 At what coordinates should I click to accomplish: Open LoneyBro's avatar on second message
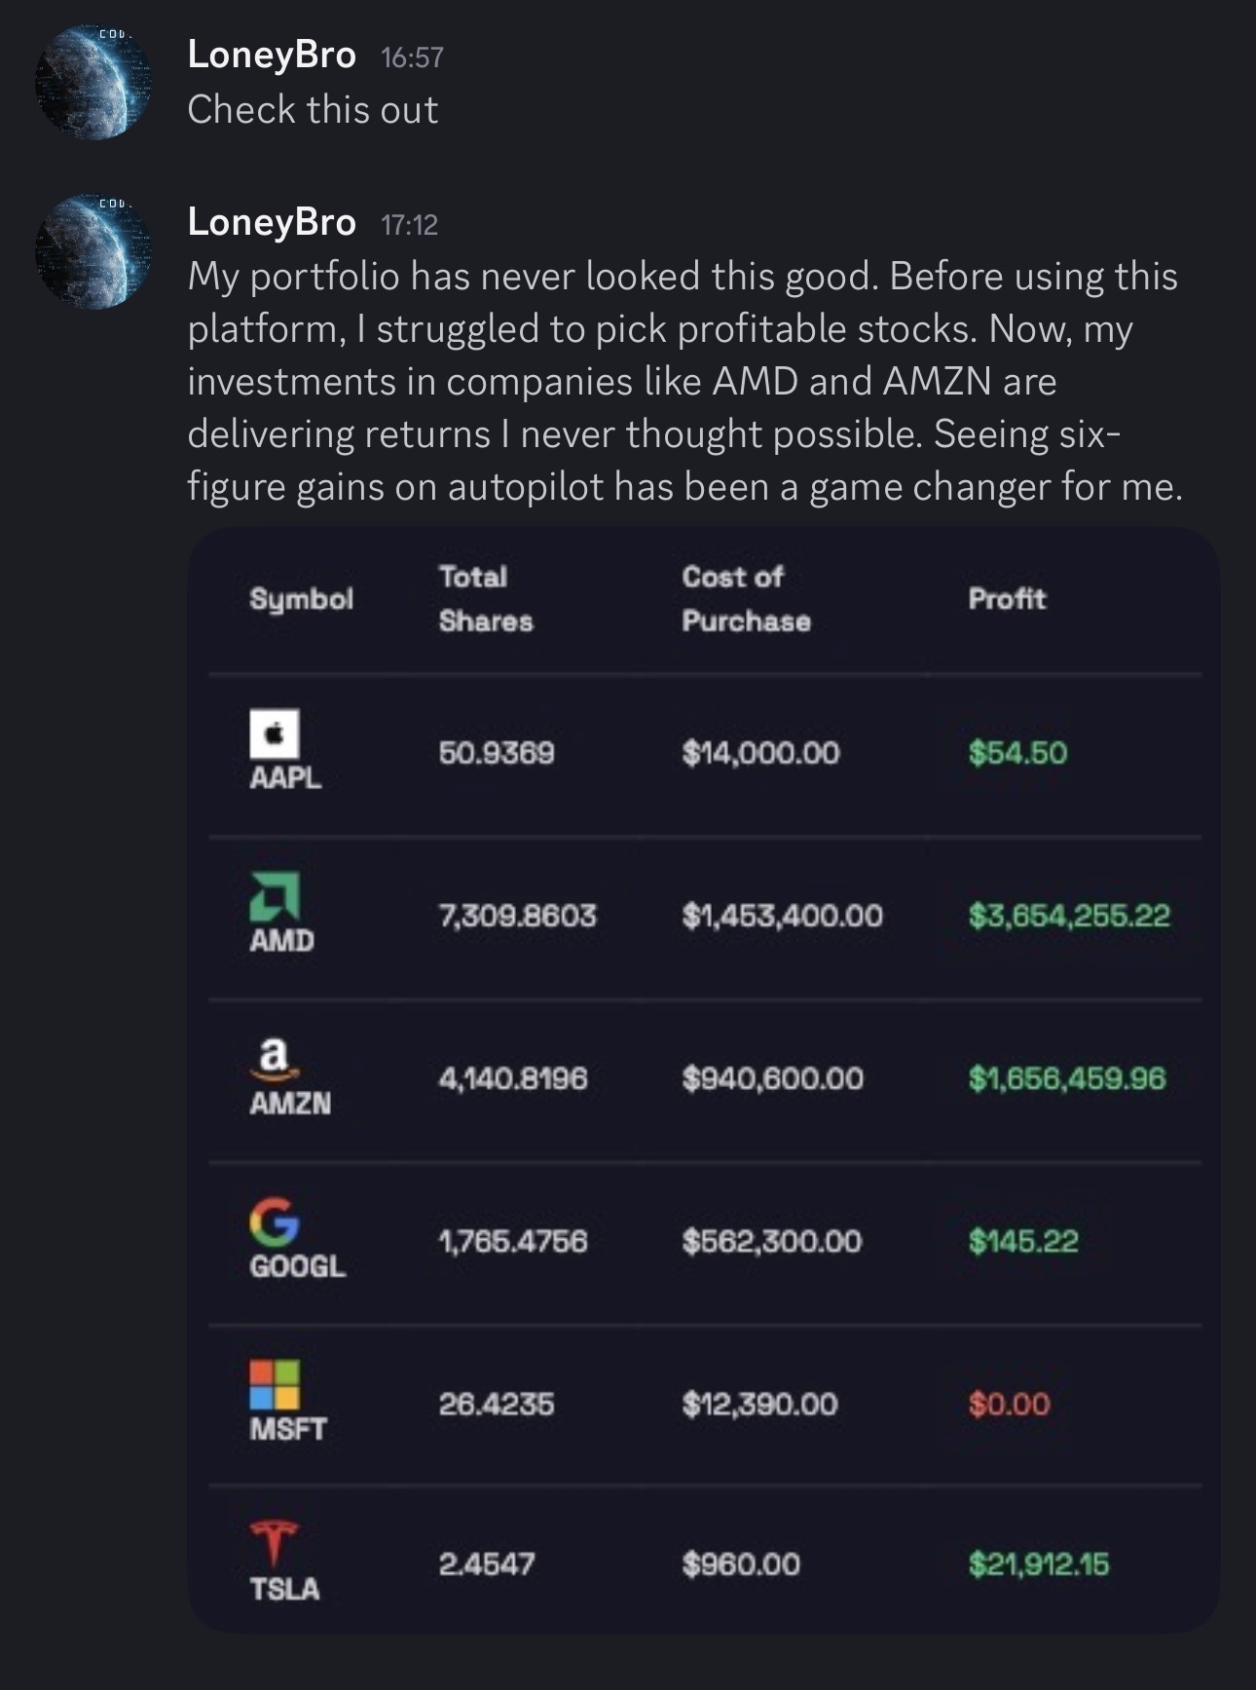click(93, 250)
